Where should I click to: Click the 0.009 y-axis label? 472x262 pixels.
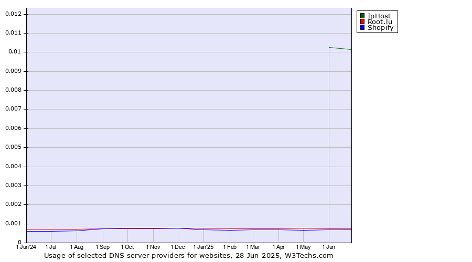(13, 71)
